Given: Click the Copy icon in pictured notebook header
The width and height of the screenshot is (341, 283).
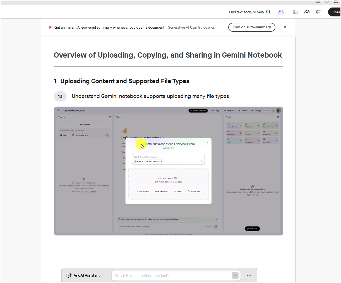Looking at the screenshot, I should click(213, 110).
